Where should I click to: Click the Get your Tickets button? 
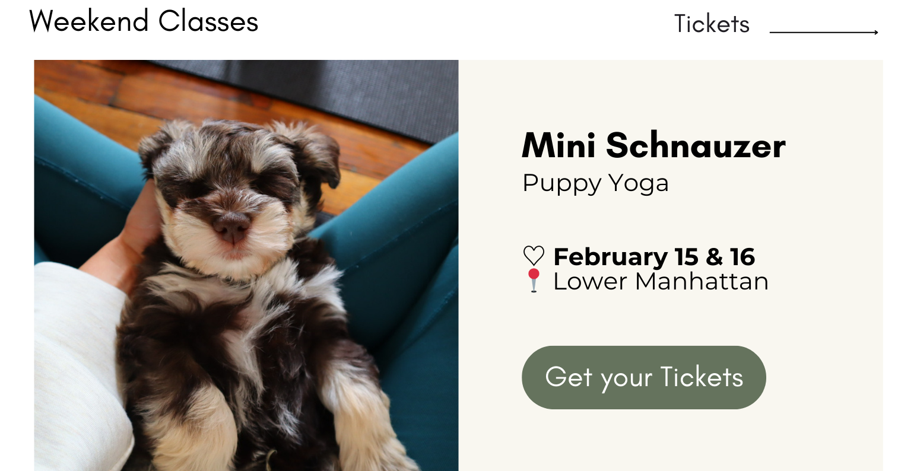[644, 377]
